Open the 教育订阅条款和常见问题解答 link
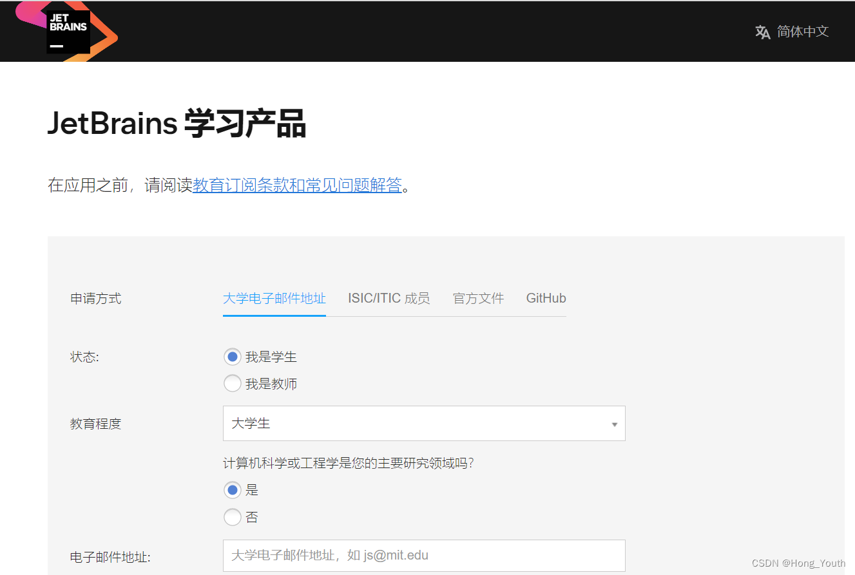This screenshot has width=855, height=575. pyautogui.click(x=297, y=186)
